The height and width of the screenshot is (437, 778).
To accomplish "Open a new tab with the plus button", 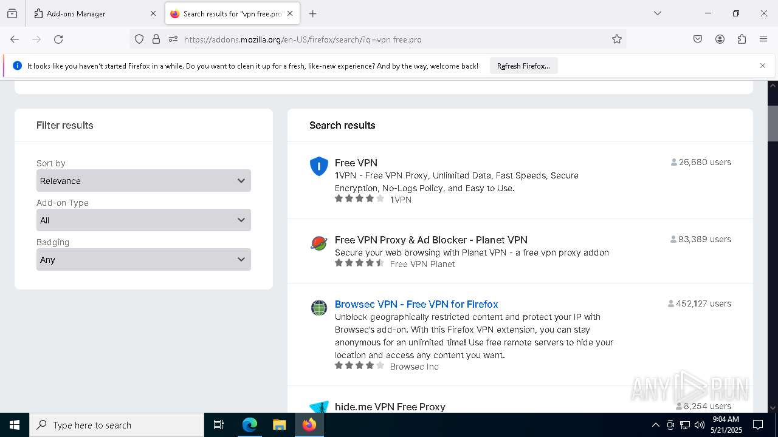I will click(313, 13).
